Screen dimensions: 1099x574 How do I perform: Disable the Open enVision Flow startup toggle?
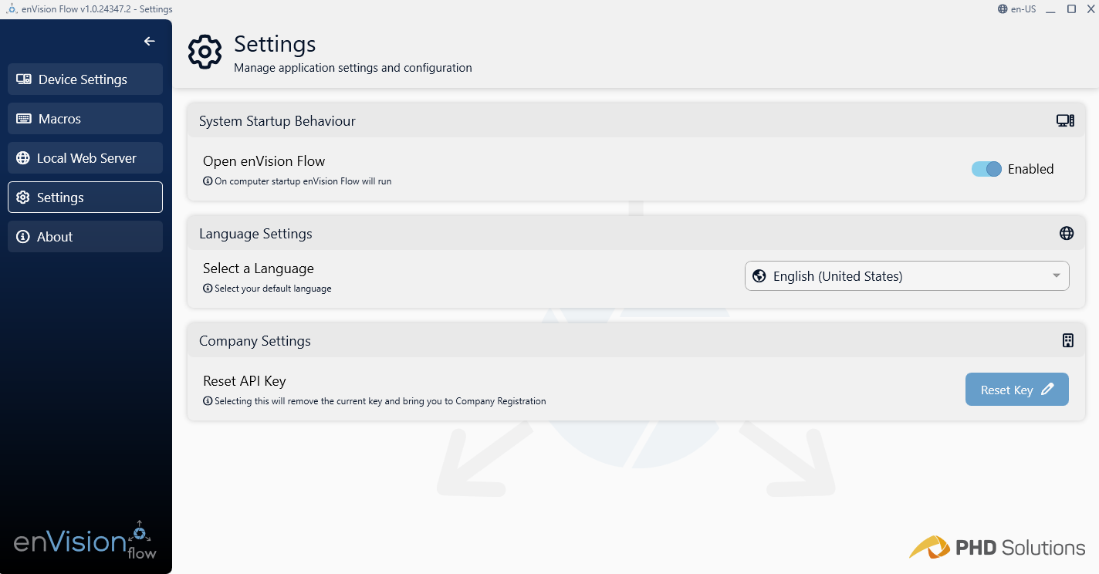click(x=986, y=169)
